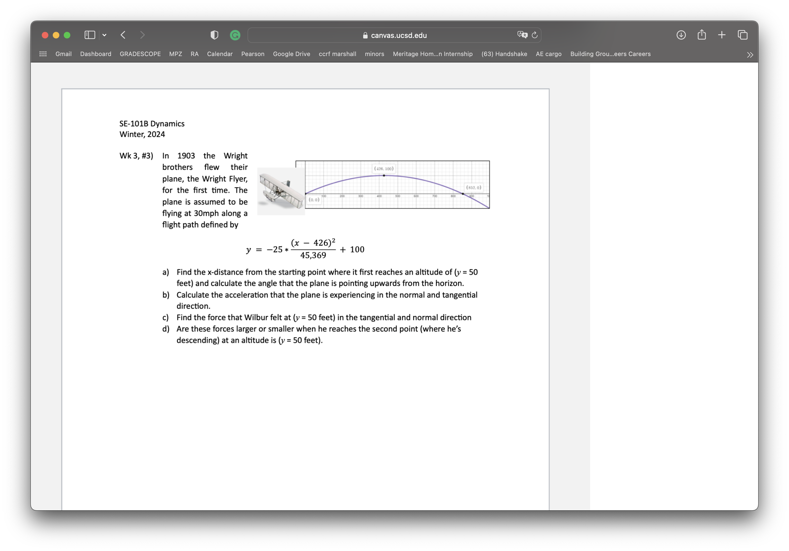Click the lock icon next to canvas.ucsd.edu
Viewport: 789px width, 551px height.
coord(365,35)
